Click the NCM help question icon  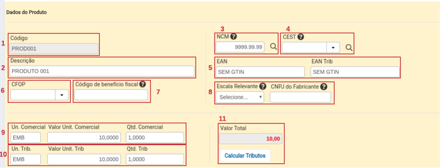[x=233, y=37]
